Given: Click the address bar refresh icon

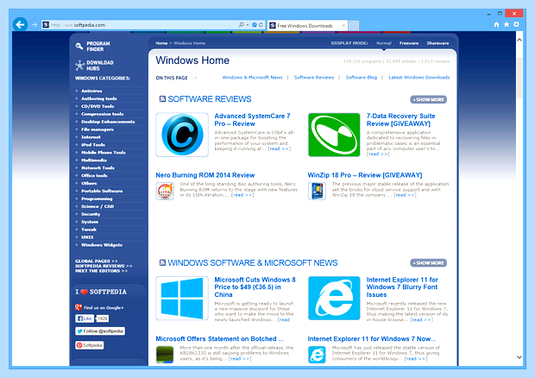Looking at the screenshot, I should tap(261, 24).
